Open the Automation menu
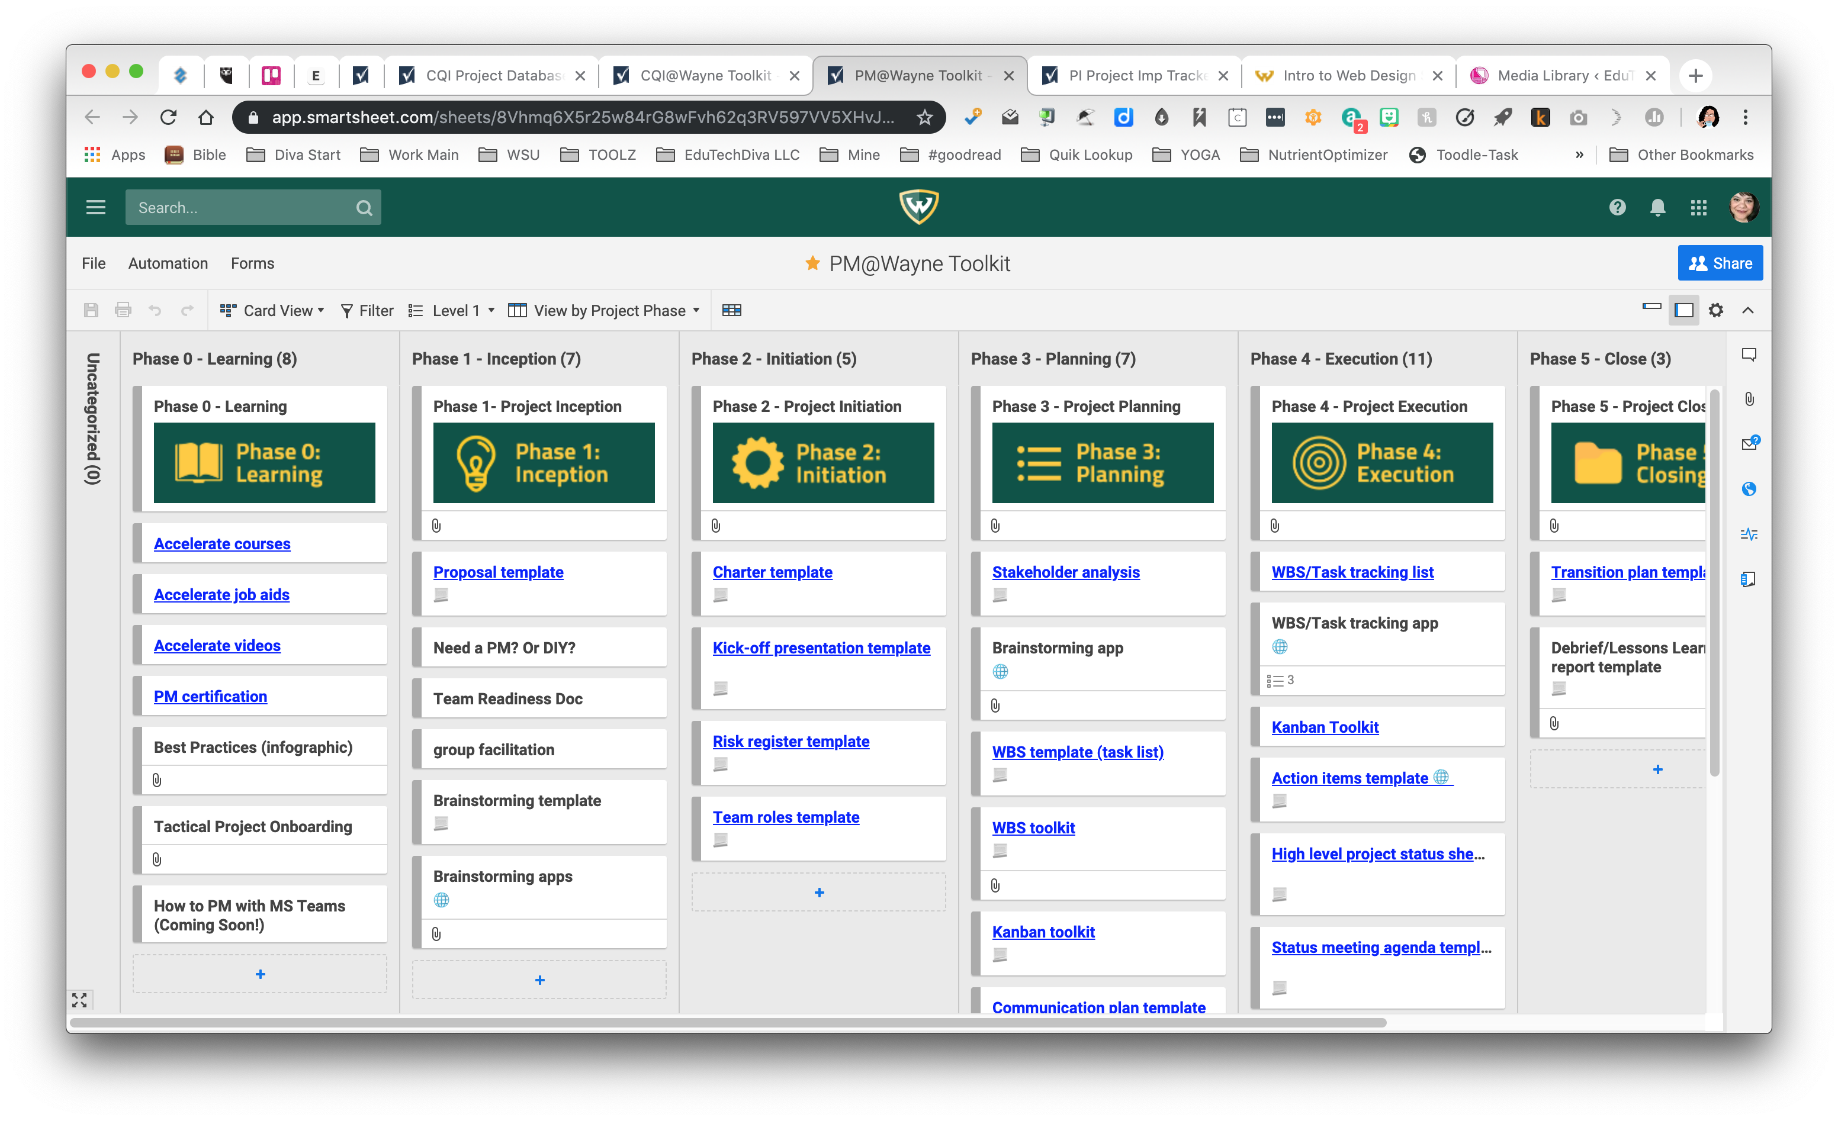The width and height of the screenshot is (1838, 1121). coord(168,263)
